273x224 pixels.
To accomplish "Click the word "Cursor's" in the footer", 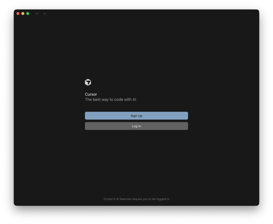I will [109, 199].
